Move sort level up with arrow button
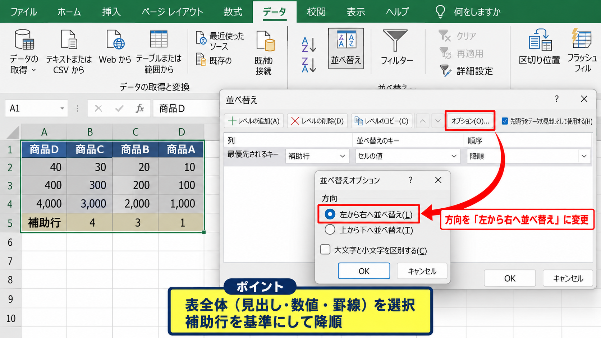 coord(423,121)
